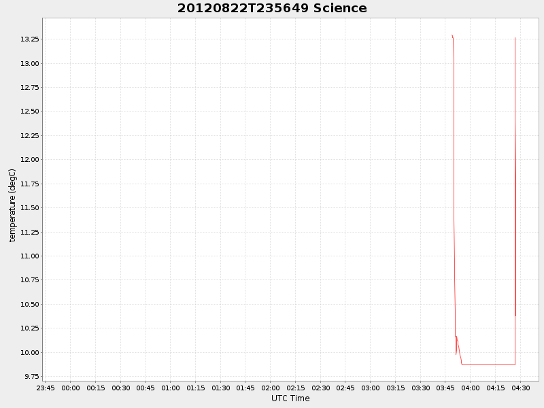Click the 23:45 time tick label

46,388
